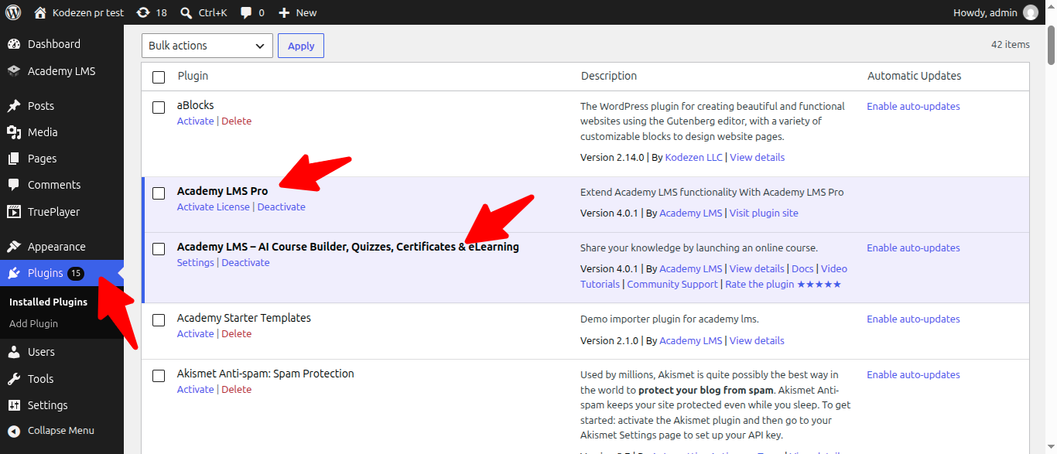The image size is (1057, 454).
Task: Click the TruePlayer icon in sidebar
Action: pyautogui.click(x=14, y=212)
